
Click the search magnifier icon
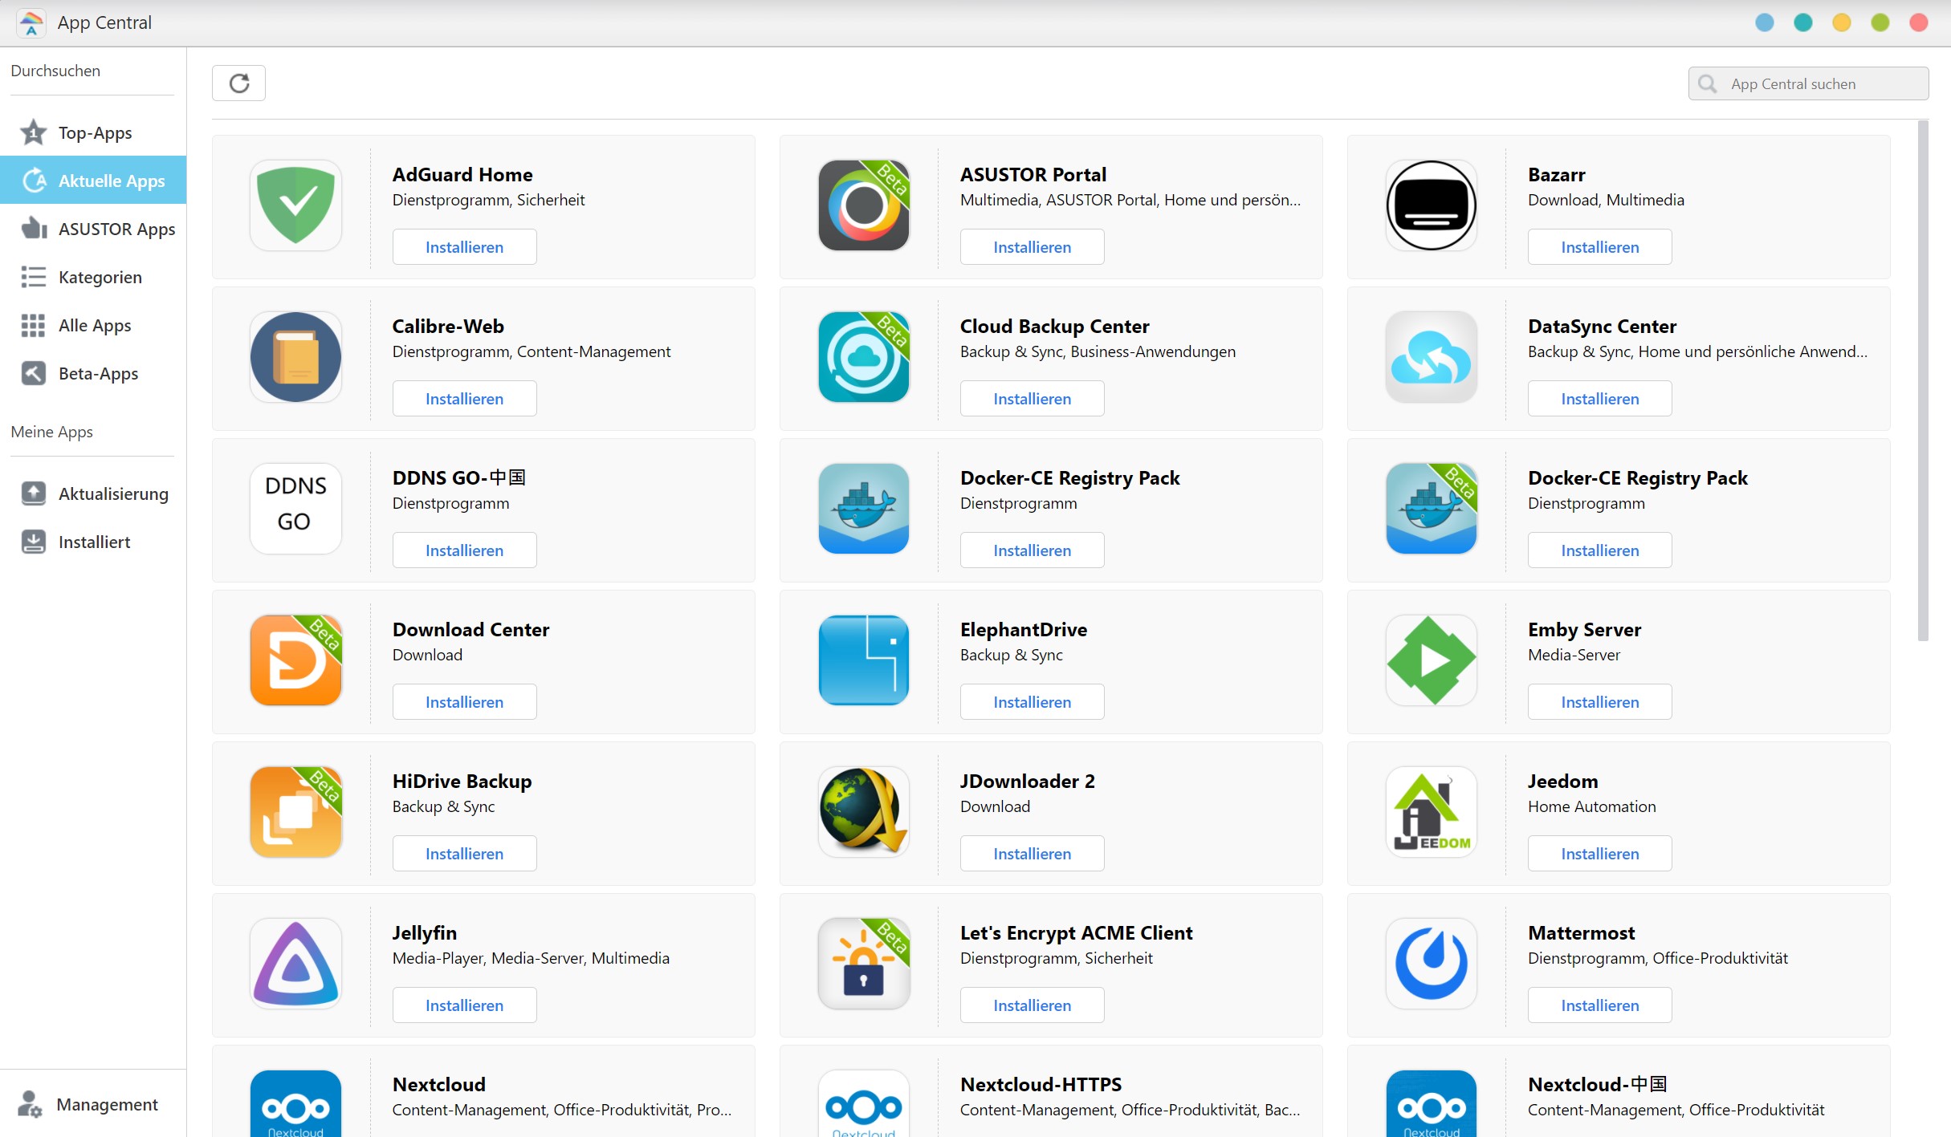click(x=1708, y=83)
